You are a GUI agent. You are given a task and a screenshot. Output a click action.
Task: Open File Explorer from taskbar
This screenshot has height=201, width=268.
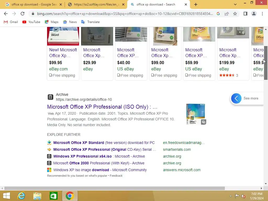point(37,196)
